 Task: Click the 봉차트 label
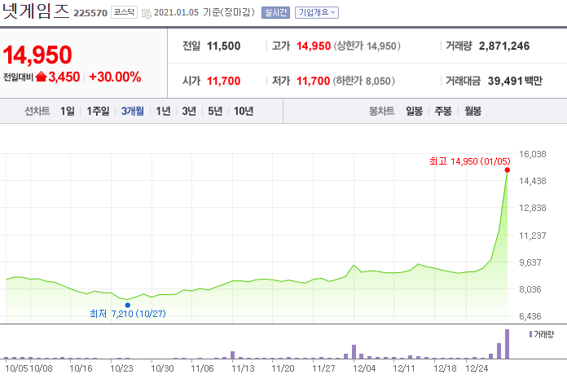coord(381,111)
